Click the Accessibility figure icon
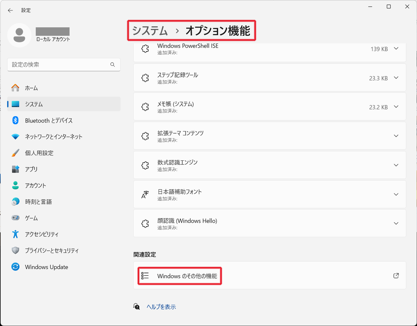 point(15,234)
